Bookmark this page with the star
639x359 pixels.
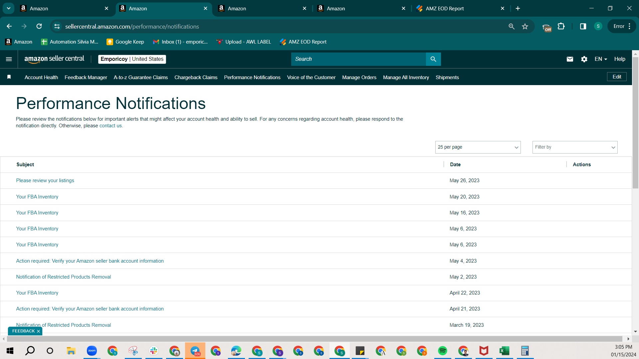coord(525,26)
